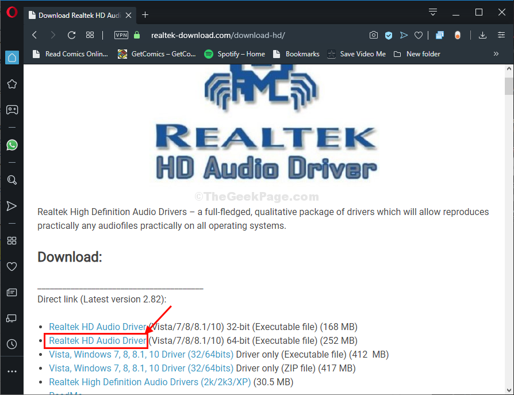Open the Downloads arrow icon in toolbar
Image resolution: width=514 pixels, height=395 pixels.
pos(482,35)
